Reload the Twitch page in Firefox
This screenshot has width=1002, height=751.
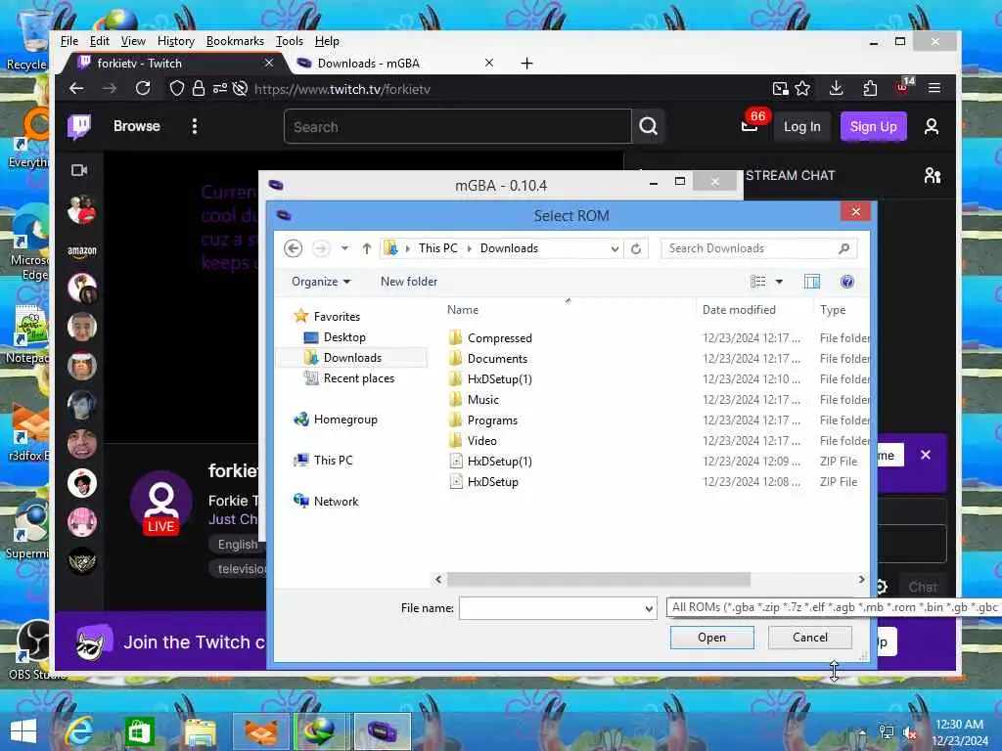pyautogui.click(x=143, y=88)
